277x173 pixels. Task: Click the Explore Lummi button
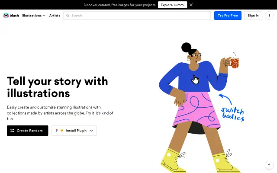172,5
